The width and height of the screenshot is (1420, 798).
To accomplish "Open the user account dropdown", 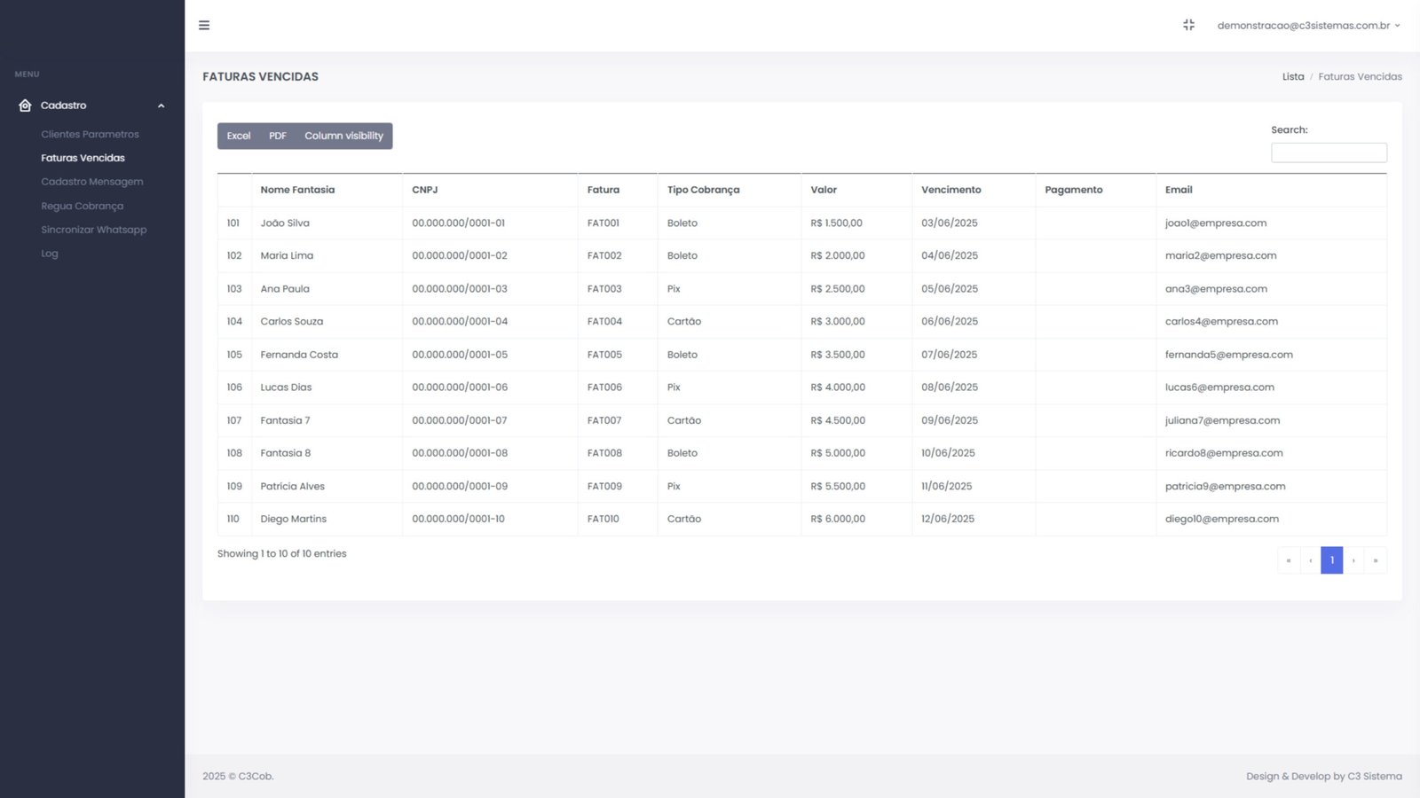I will pyautogui.click(x=1308, y=26).
